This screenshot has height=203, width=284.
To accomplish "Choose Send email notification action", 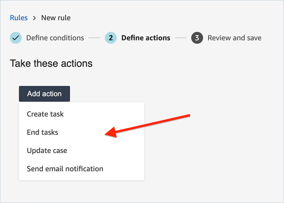I will (65, 169).
